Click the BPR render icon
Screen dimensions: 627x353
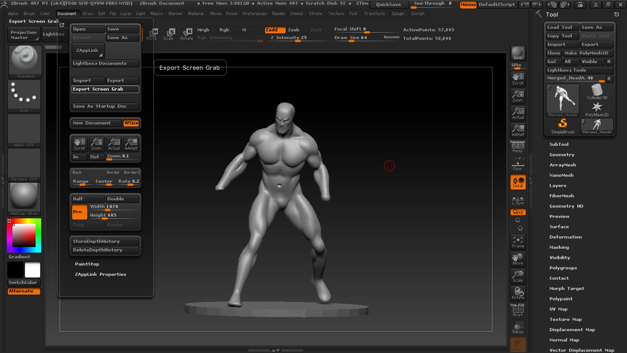[x=518, y=53]
